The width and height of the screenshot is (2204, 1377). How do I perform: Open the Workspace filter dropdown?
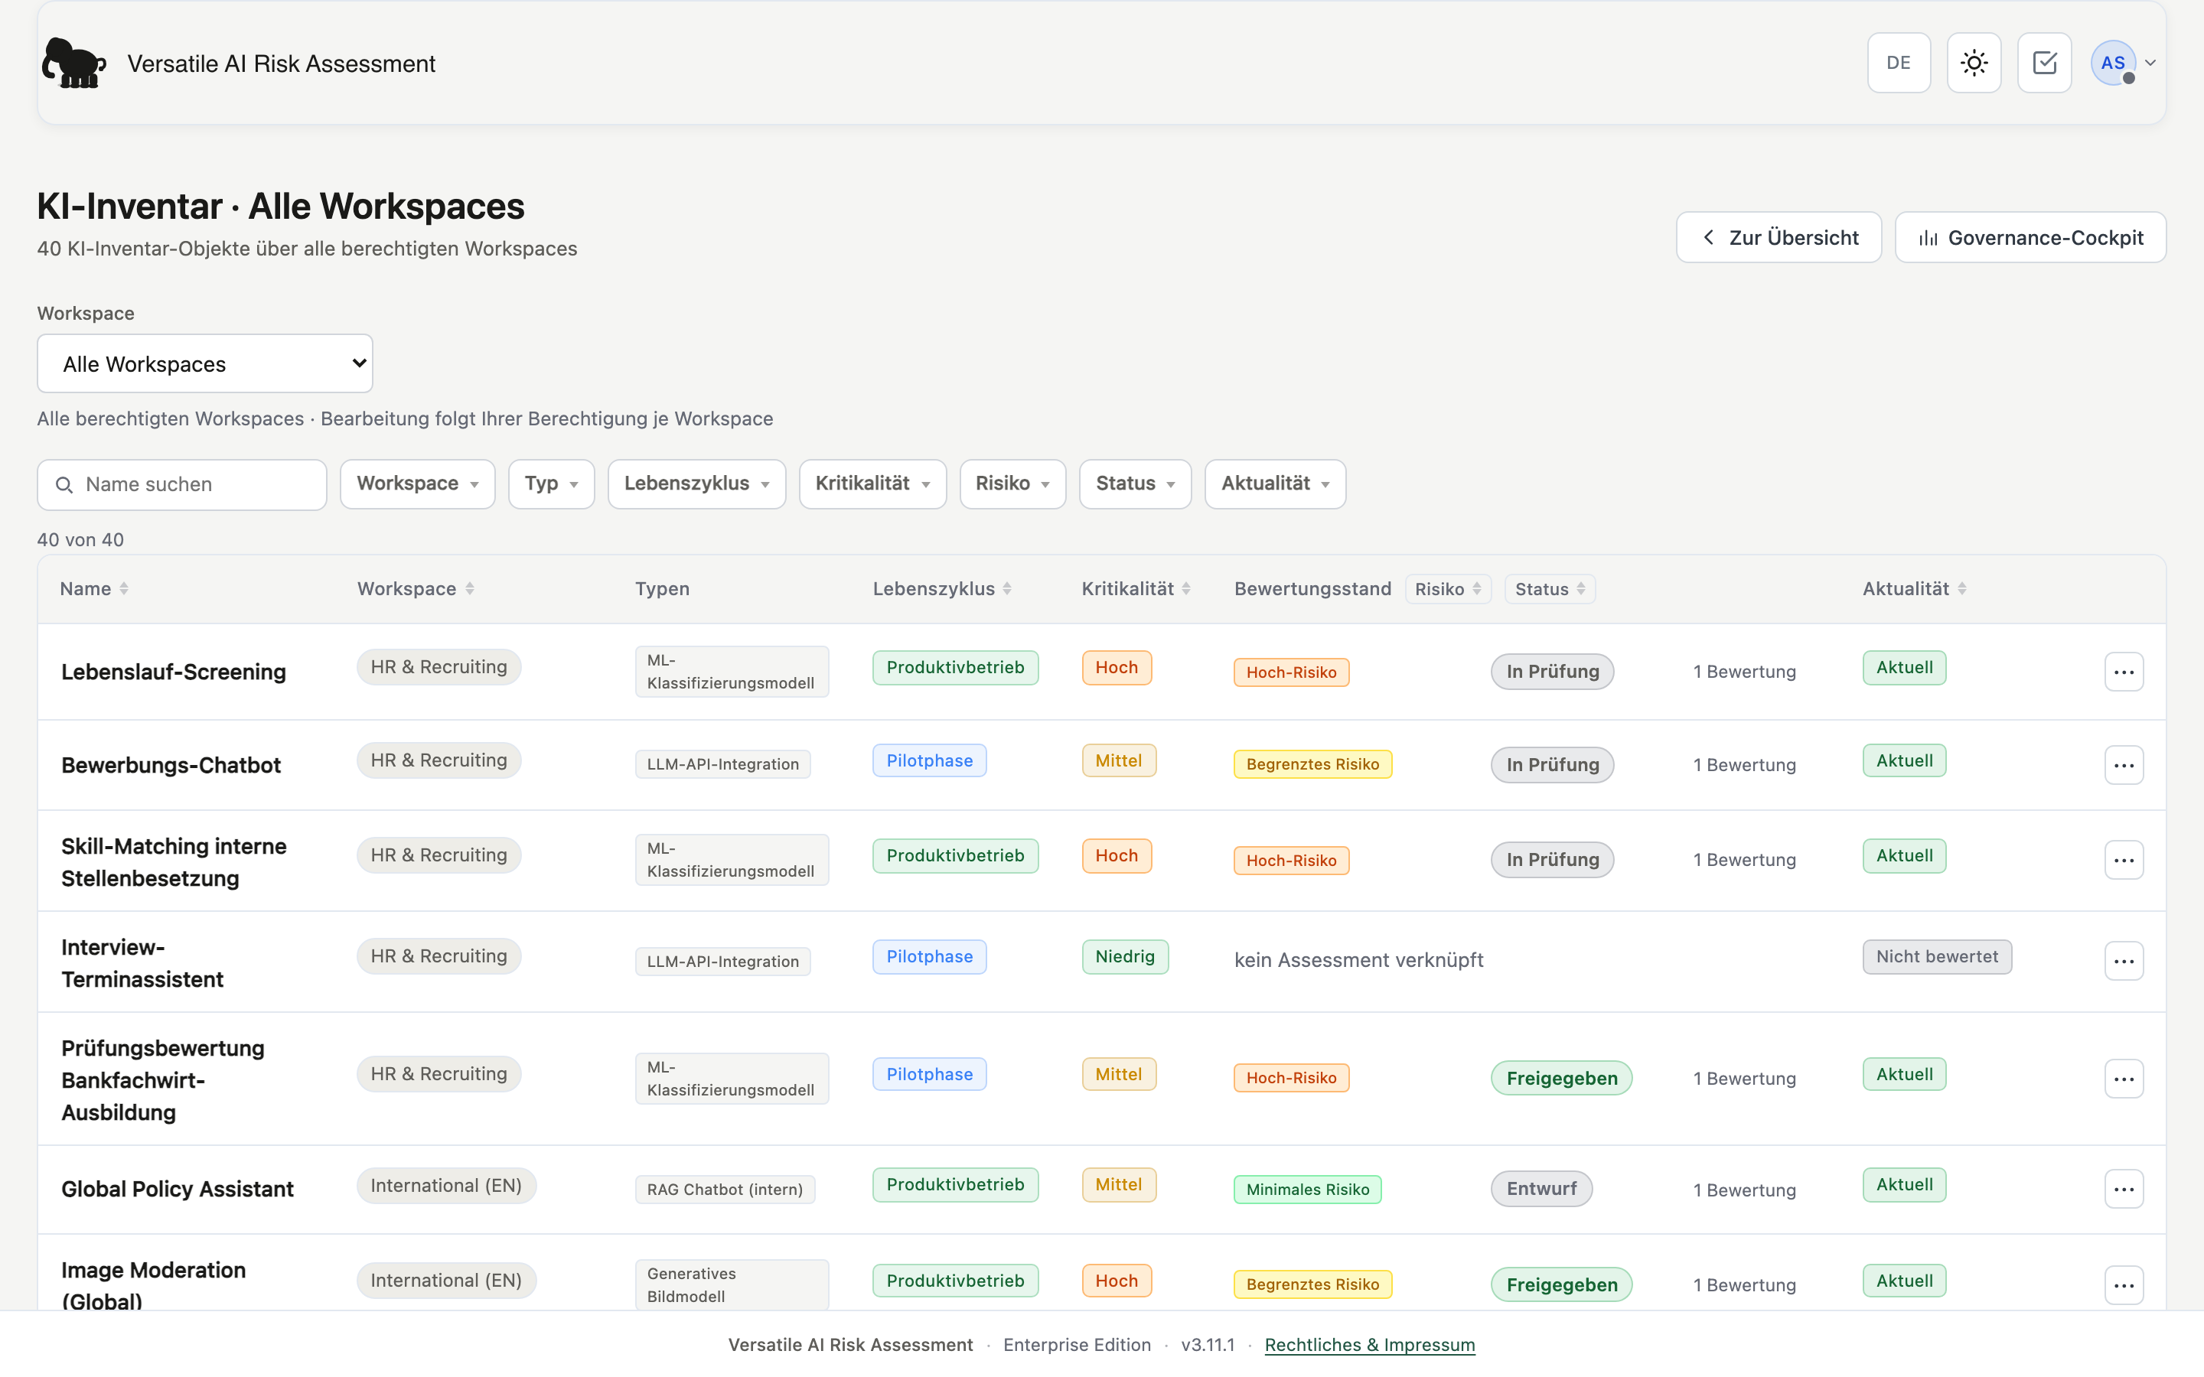[417, 483]
